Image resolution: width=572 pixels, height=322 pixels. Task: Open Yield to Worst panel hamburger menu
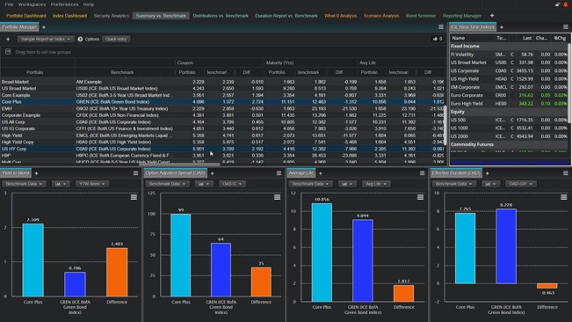click(x=135, y=173)
